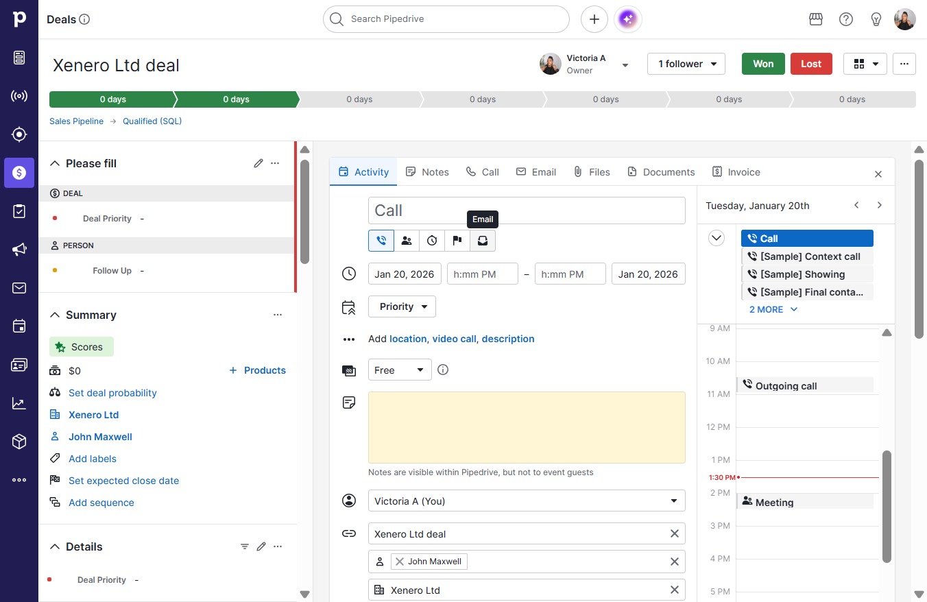Viewport: 927px width, 602px height.
Task: Switch to the Documents tab
Action: 661,172
